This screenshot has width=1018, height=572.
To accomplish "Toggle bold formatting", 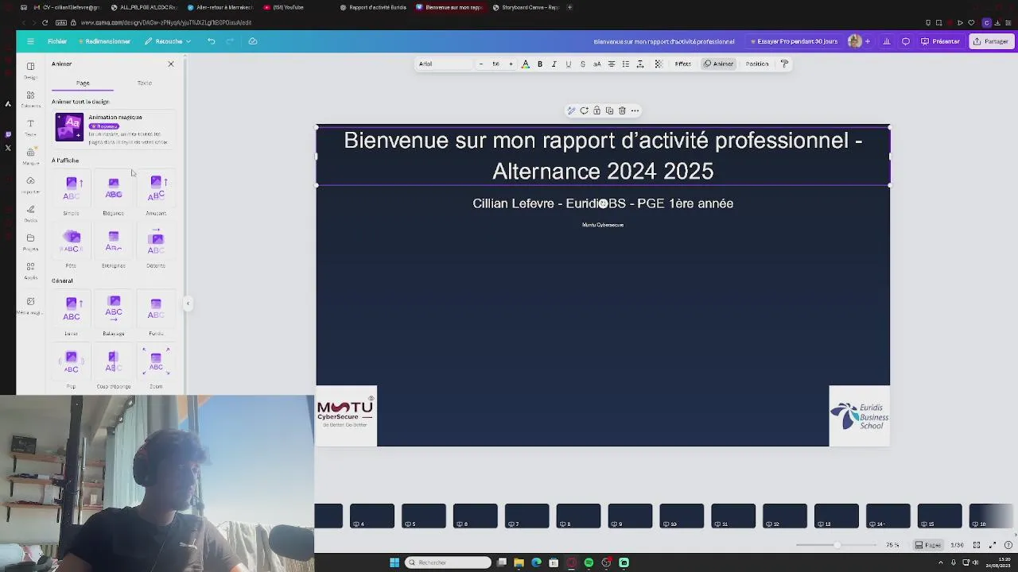I will 540,64.
